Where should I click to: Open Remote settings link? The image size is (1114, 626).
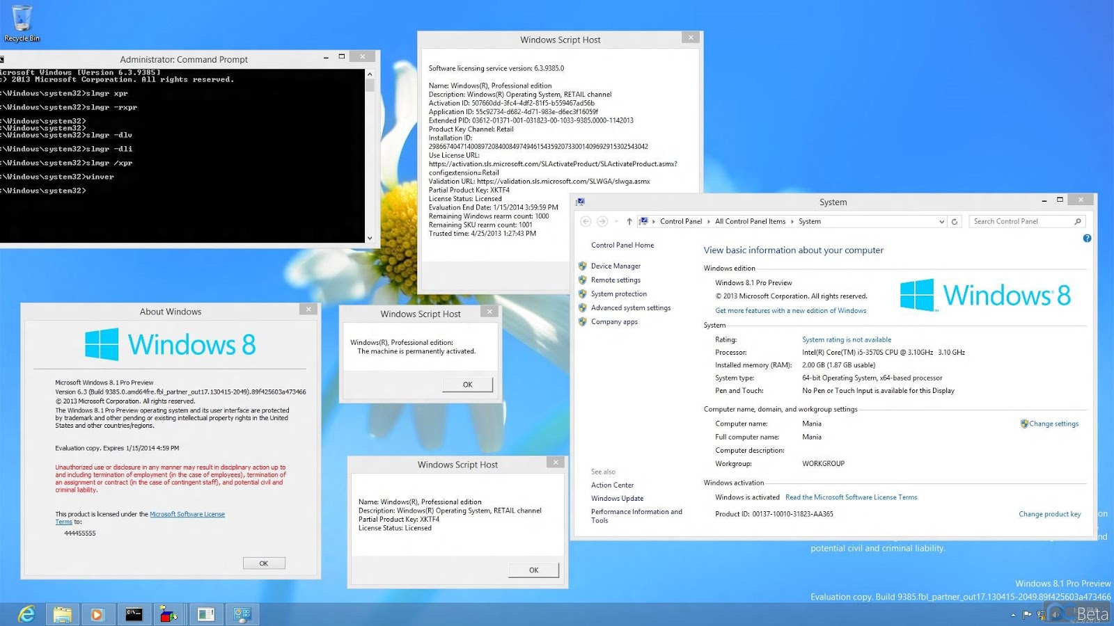click(615, 280)
